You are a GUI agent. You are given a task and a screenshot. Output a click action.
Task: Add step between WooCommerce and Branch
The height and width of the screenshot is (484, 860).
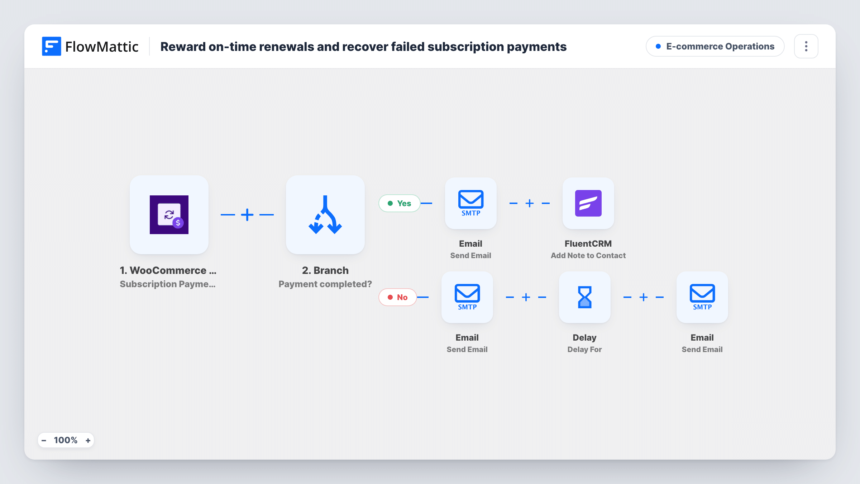coord(247,215)
